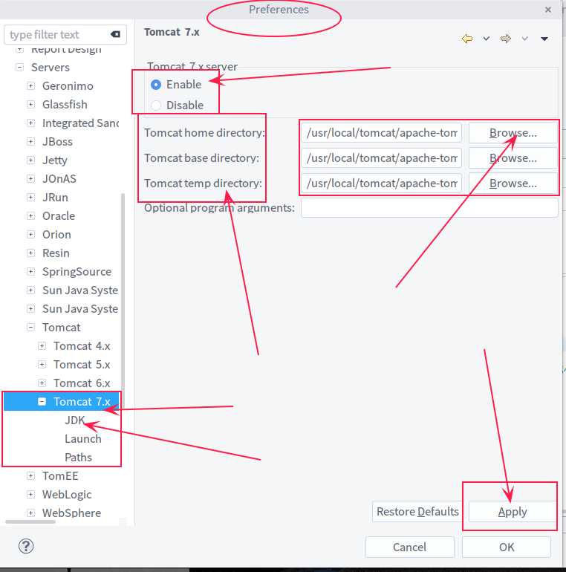Click the forward navigation arrow icon
This screenshot has height=572, width=566.
505,39
